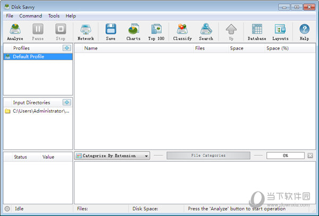Add a new profile with plus icon
The width and height of the screenshot is (319, 216).
point(67,48)
